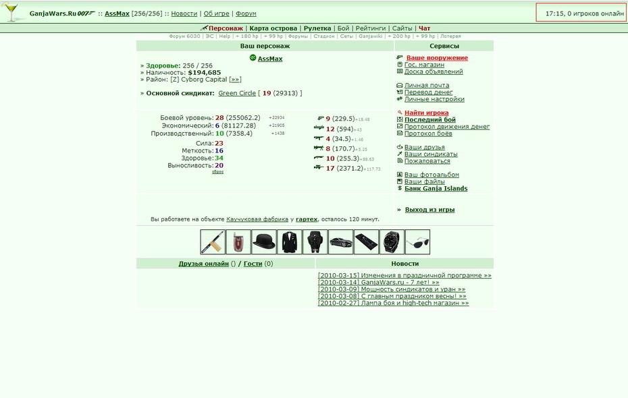Click the gear icon beside Личные настройки

point(399,98)
